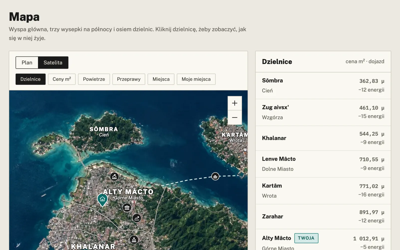Screen dimensions: 400x250
Task: Click the price 544,25 µ for Khalanar
Action: pyautogui.click(x=372, y=134)
